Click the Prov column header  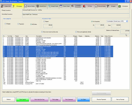pyautogui.click(x=65, y=36)
